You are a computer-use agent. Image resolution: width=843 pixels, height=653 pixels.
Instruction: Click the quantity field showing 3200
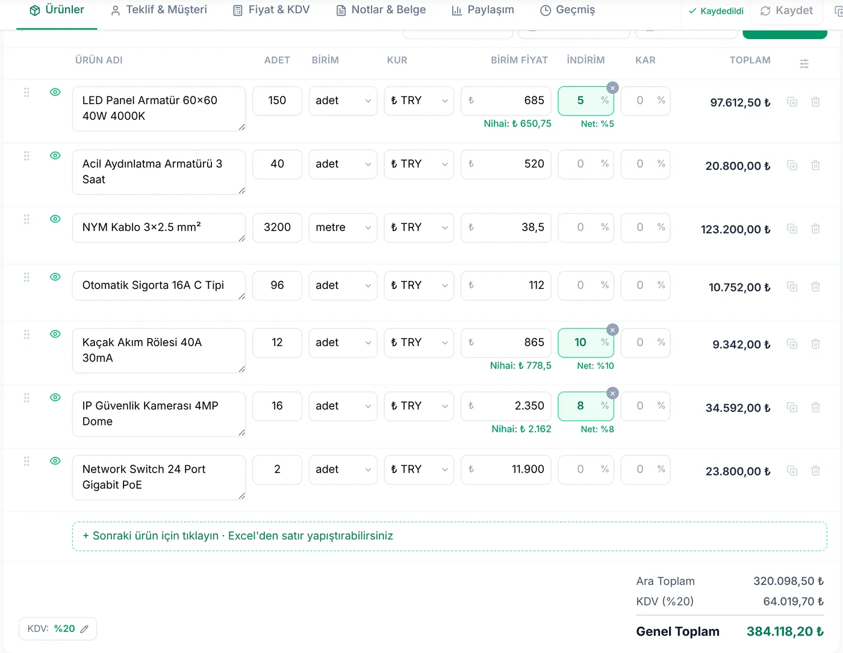(x=277, y=227)
